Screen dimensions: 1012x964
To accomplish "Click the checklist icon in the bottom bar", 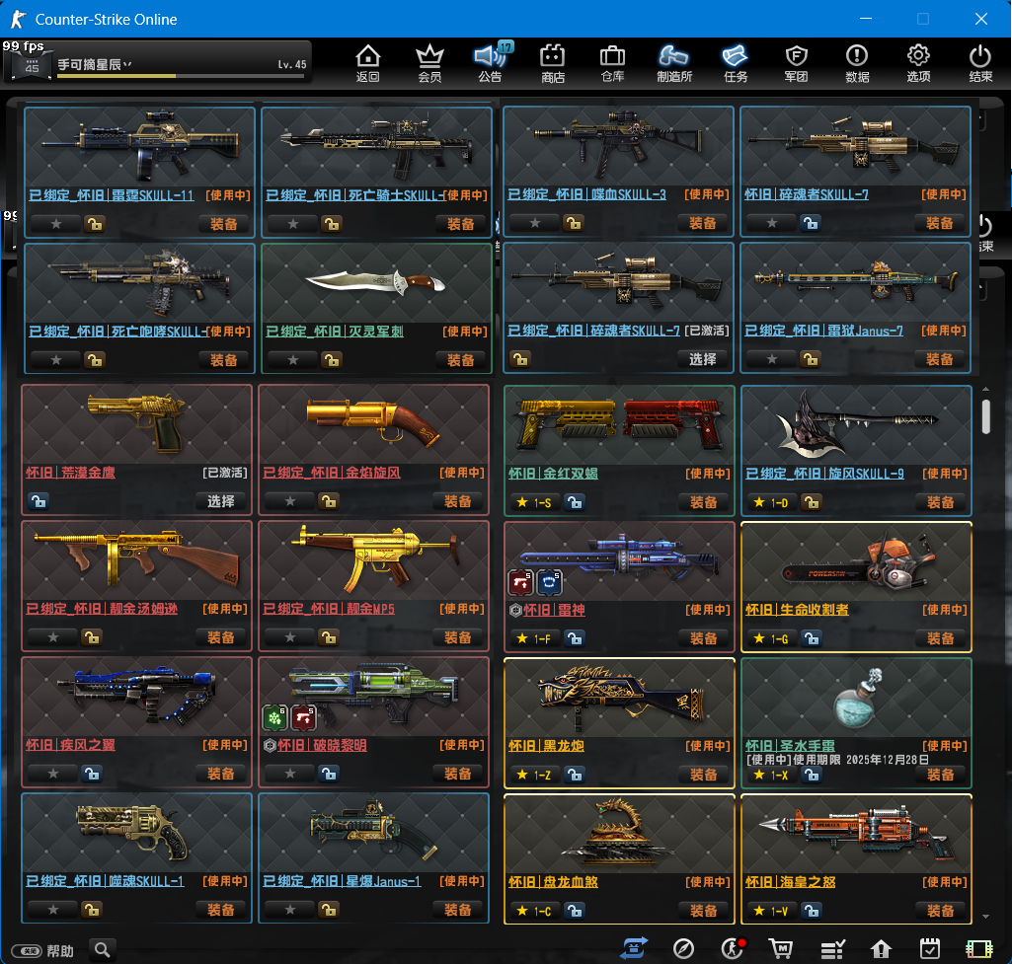I will [x=832, y=949].
